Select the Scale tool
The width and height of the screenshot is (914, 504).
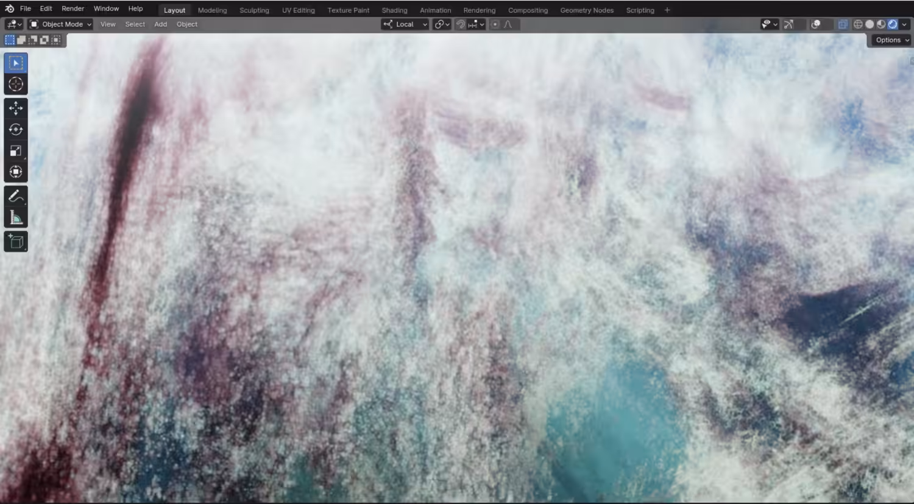16,151
